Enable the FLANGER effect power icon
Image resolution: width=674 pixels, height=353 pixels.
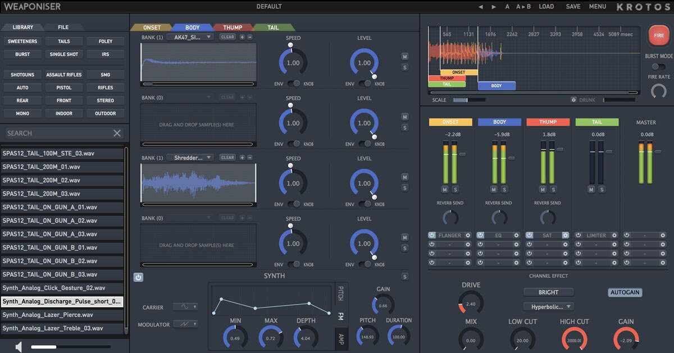click(x=432, y=235)
